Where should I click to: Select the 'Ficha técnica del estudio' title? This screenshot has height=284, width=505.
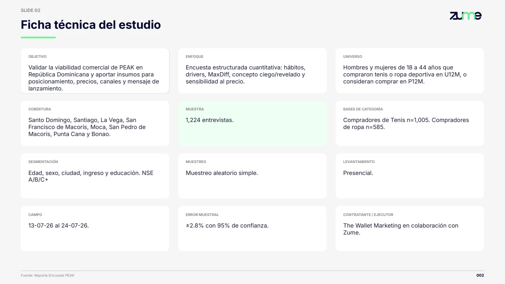pos(90,25)
